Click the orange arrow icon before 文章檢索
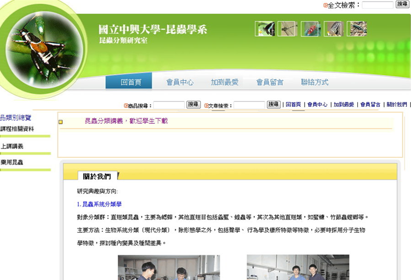This screenshot has height=280, width=411. click(x=206, y=106)
